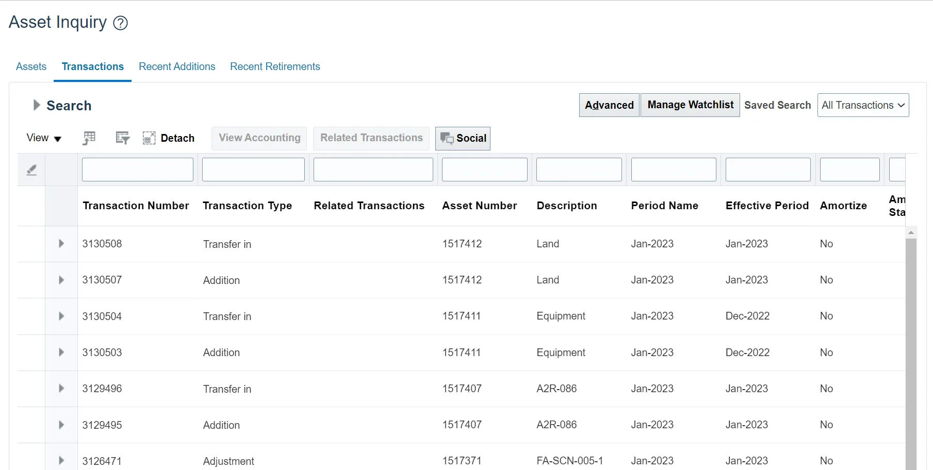Click the Wrap text toolbar icon

122,138
